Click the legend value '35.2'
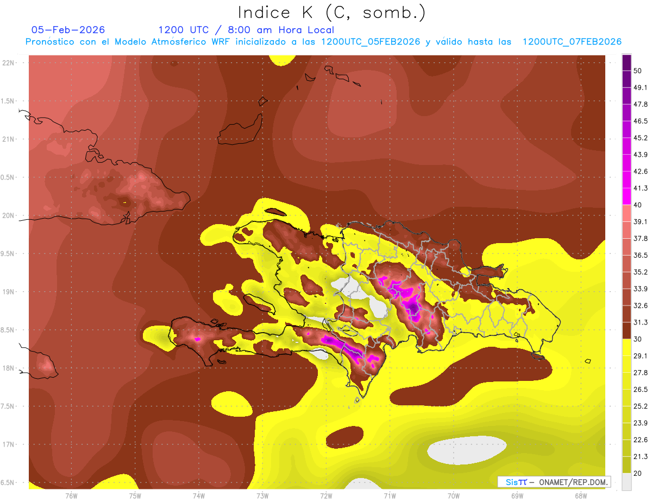Image resolution: width=652 pixels, height=503 pixels. click(641, 272)
